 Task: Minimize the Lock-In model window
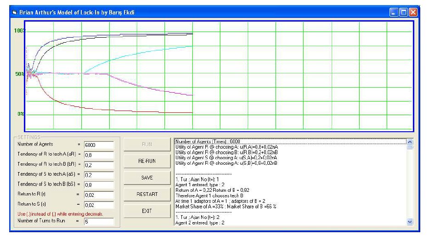pos(394,12)
